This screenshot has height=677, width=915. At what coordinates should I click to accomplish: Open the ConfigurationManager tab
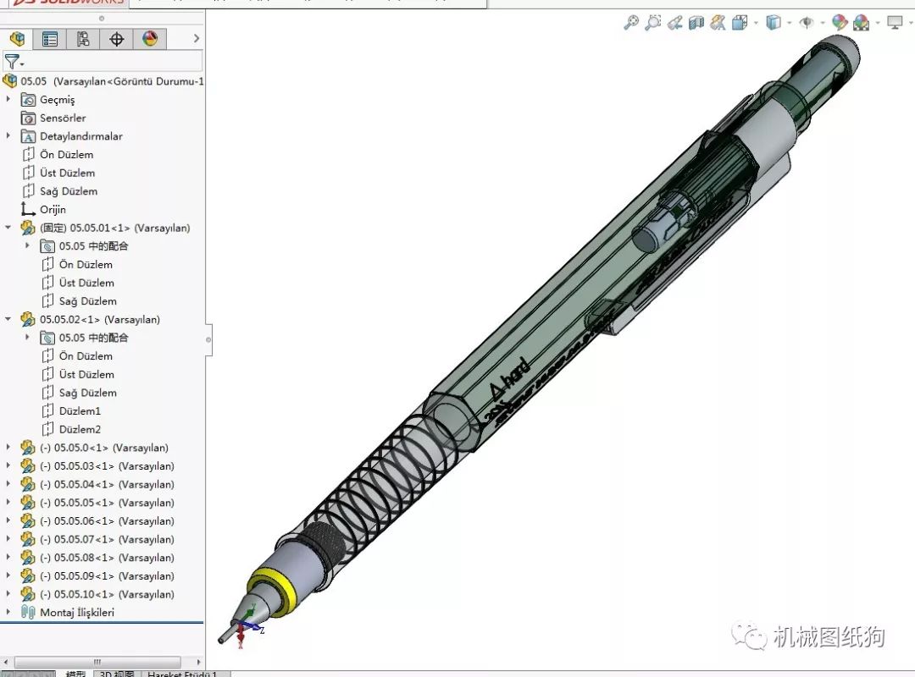(83, 39)
